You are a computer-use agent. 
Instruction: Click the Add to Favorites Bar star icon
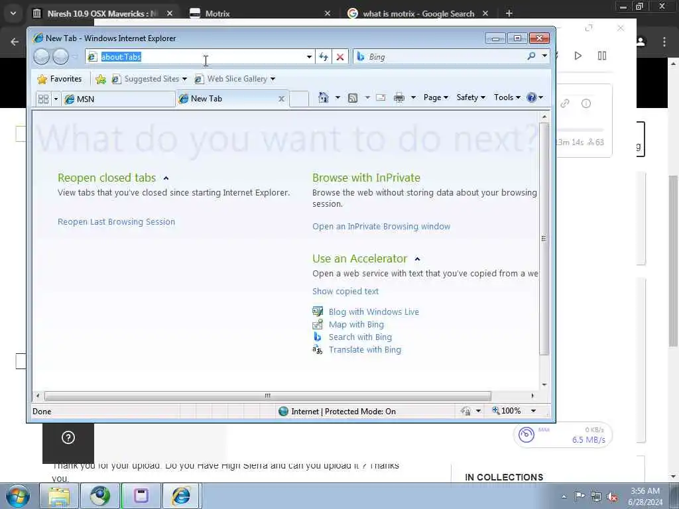tap(101, 79)
